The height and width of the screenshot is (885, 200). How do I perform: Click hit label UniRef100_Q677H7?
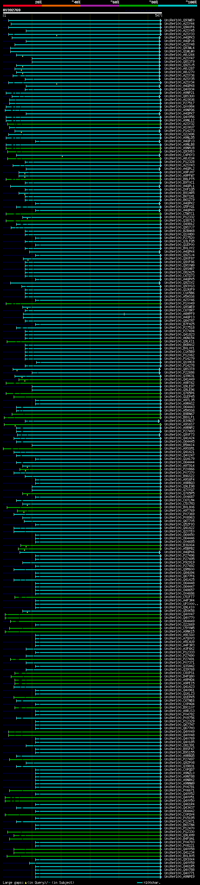[179, 725]
